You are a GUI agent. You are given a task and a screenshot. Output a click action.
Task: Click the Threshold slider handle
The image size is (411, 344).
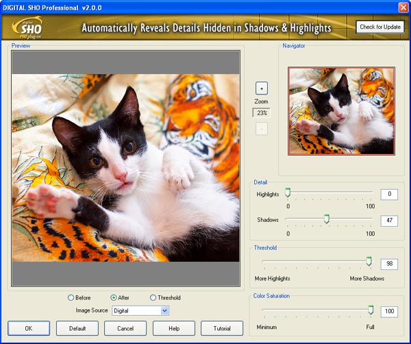[x=369, y=262]
